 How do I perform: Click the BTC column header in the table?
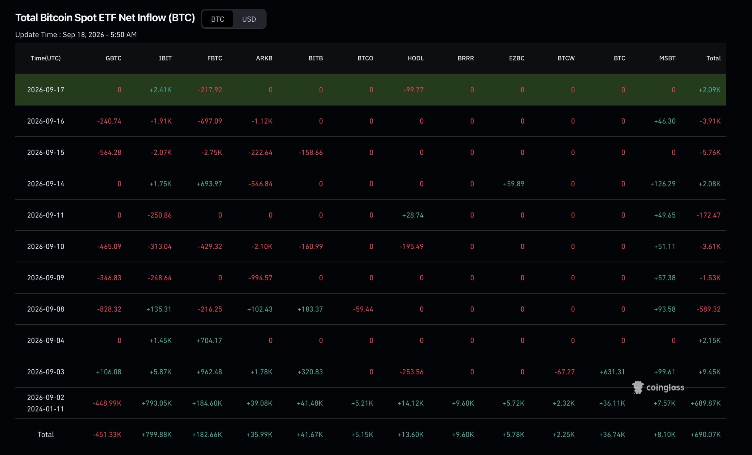click(619, 58)
